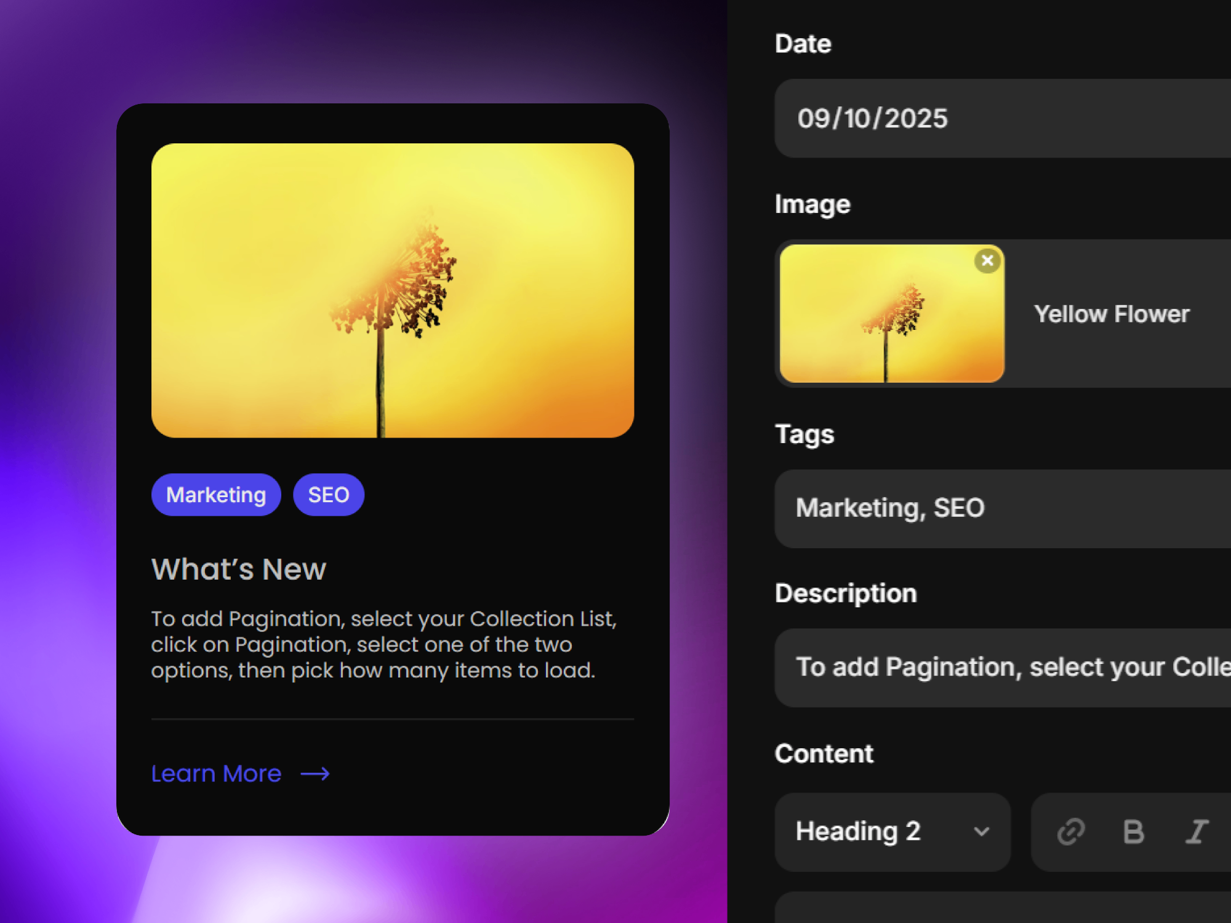This screenshot has height=923, width=1231.
Task: Click the Learn More link
Action: point(217,773)
